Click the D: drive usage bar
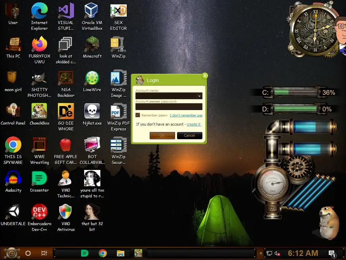346x260 pixels. click(295, 109)
